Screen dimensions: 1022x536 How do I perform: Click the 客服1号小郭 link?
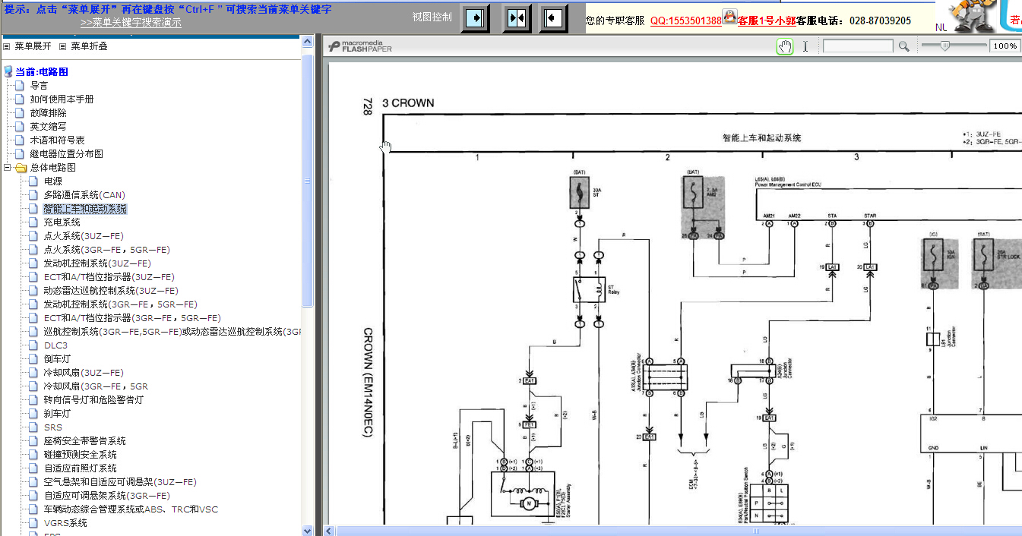click(x=767, y=20)
